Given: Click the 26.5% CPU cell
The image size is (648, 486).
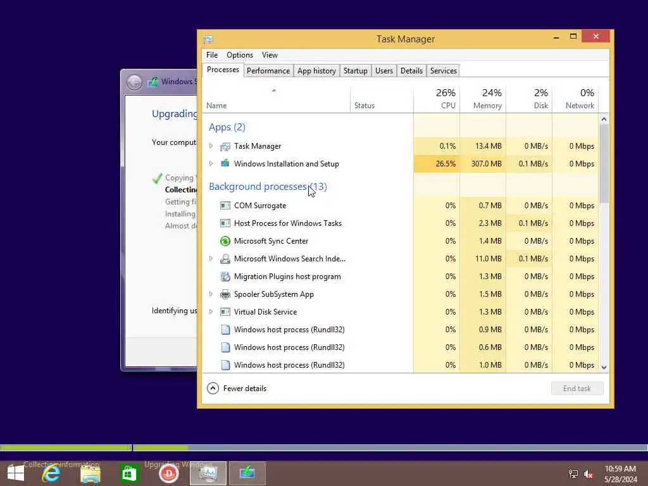Looking at the screenshot, I should 437,164.
